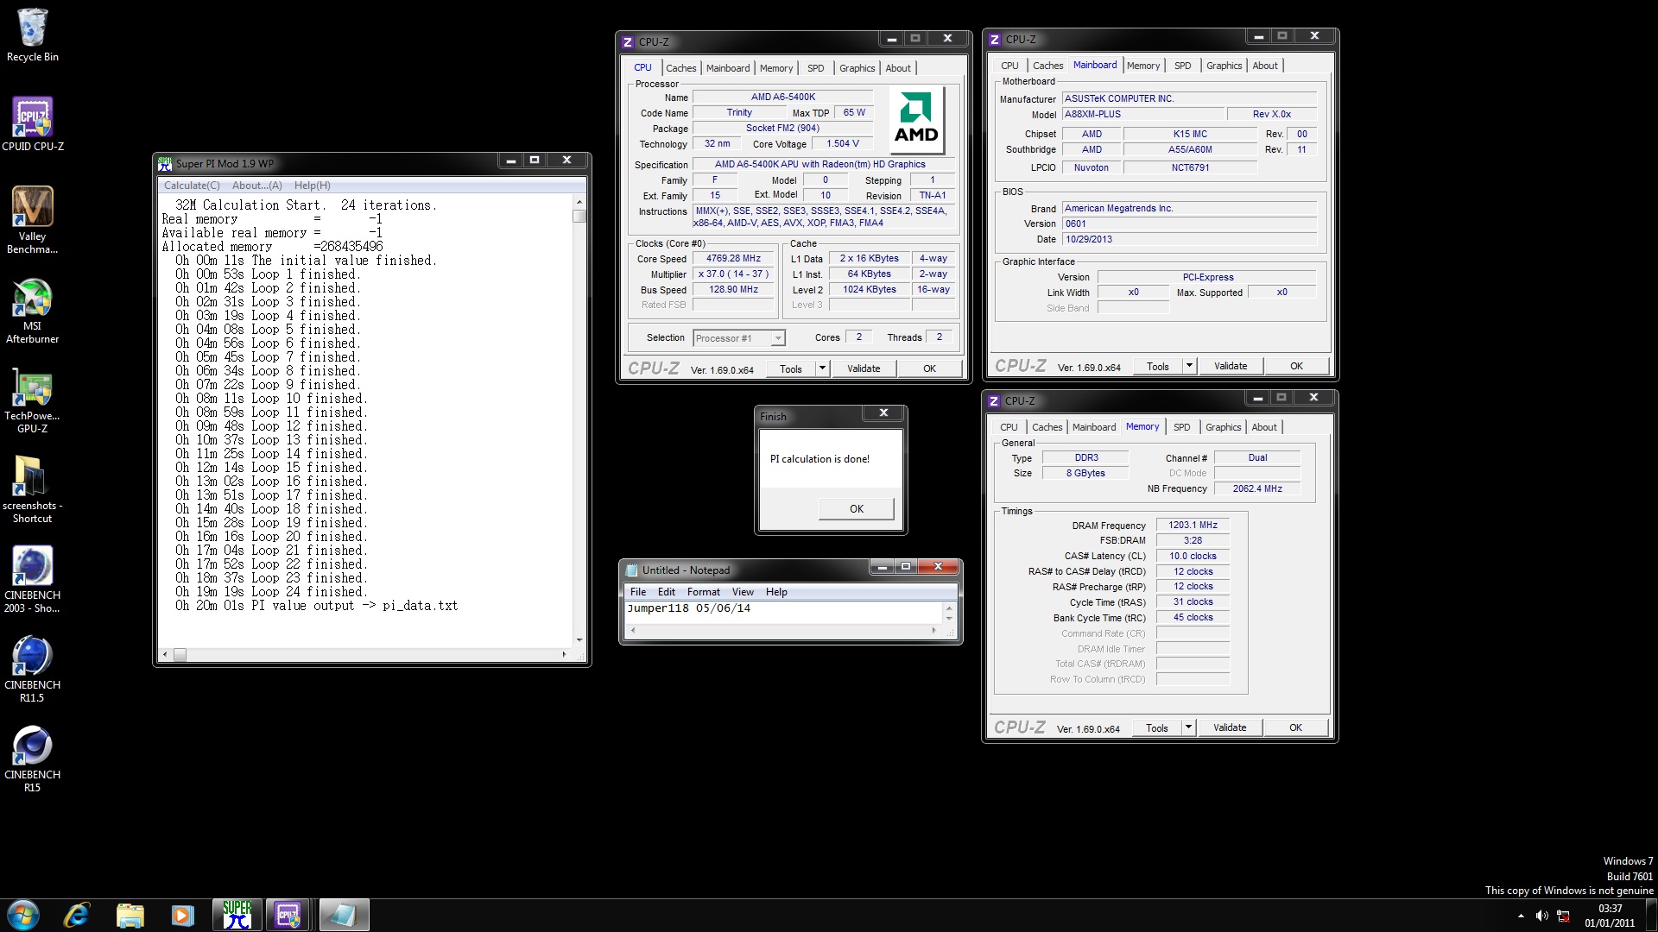Click Notepad title bar icon

point(631,570)
